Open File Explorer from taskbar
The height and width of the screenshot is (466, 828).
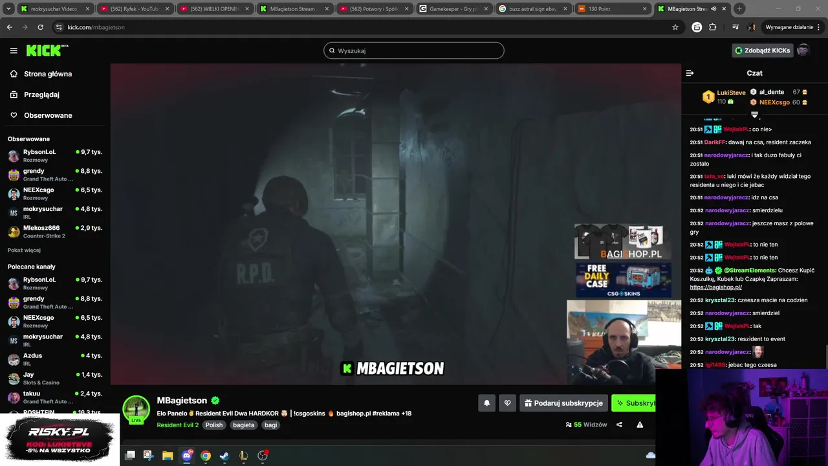coord(168,456)
